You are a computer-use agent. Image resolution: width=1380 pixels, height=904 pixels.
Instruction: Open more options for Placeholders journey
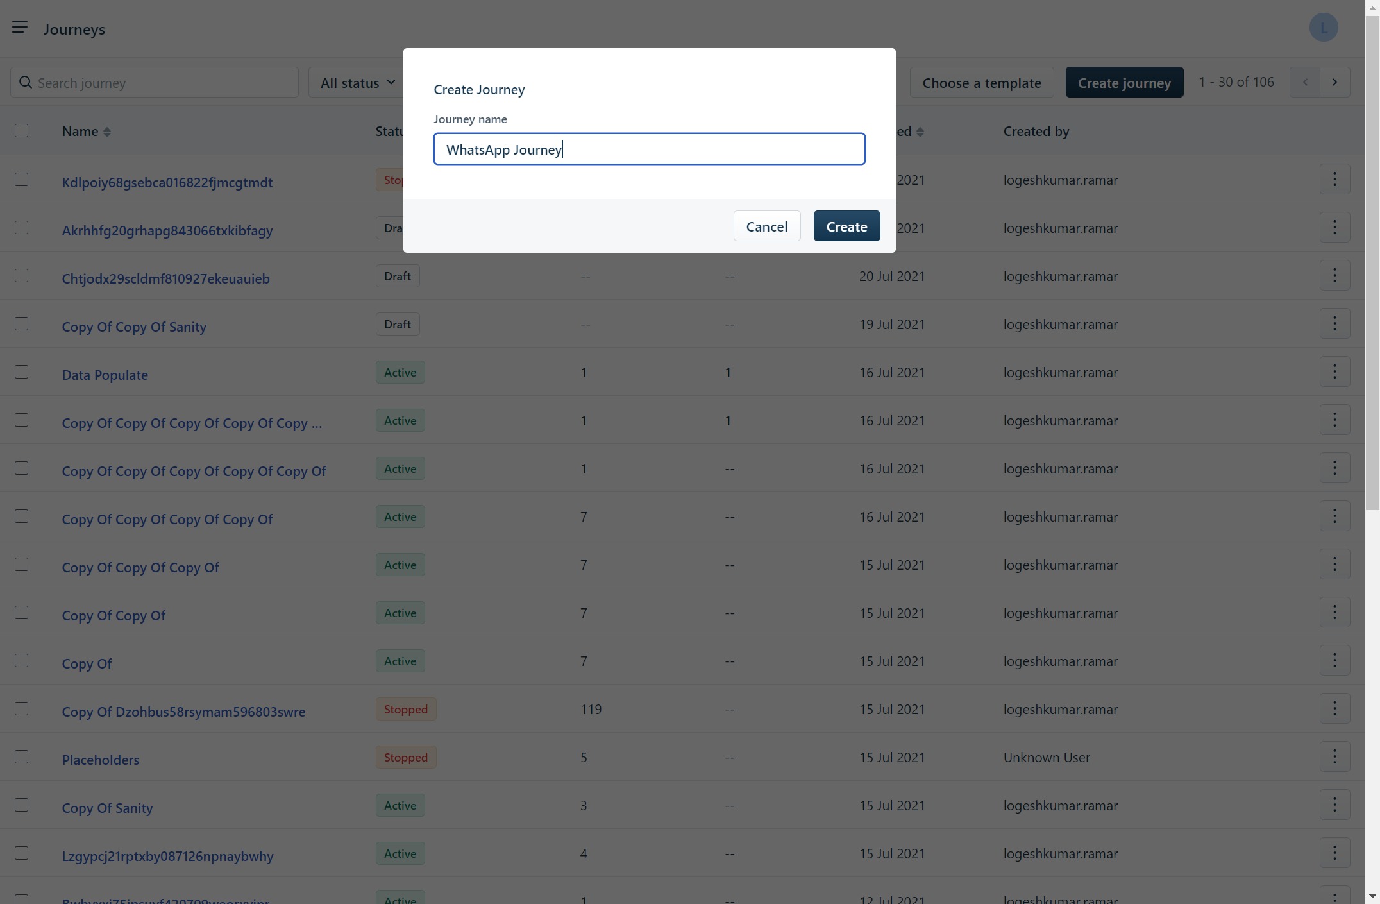point(1335,756)
